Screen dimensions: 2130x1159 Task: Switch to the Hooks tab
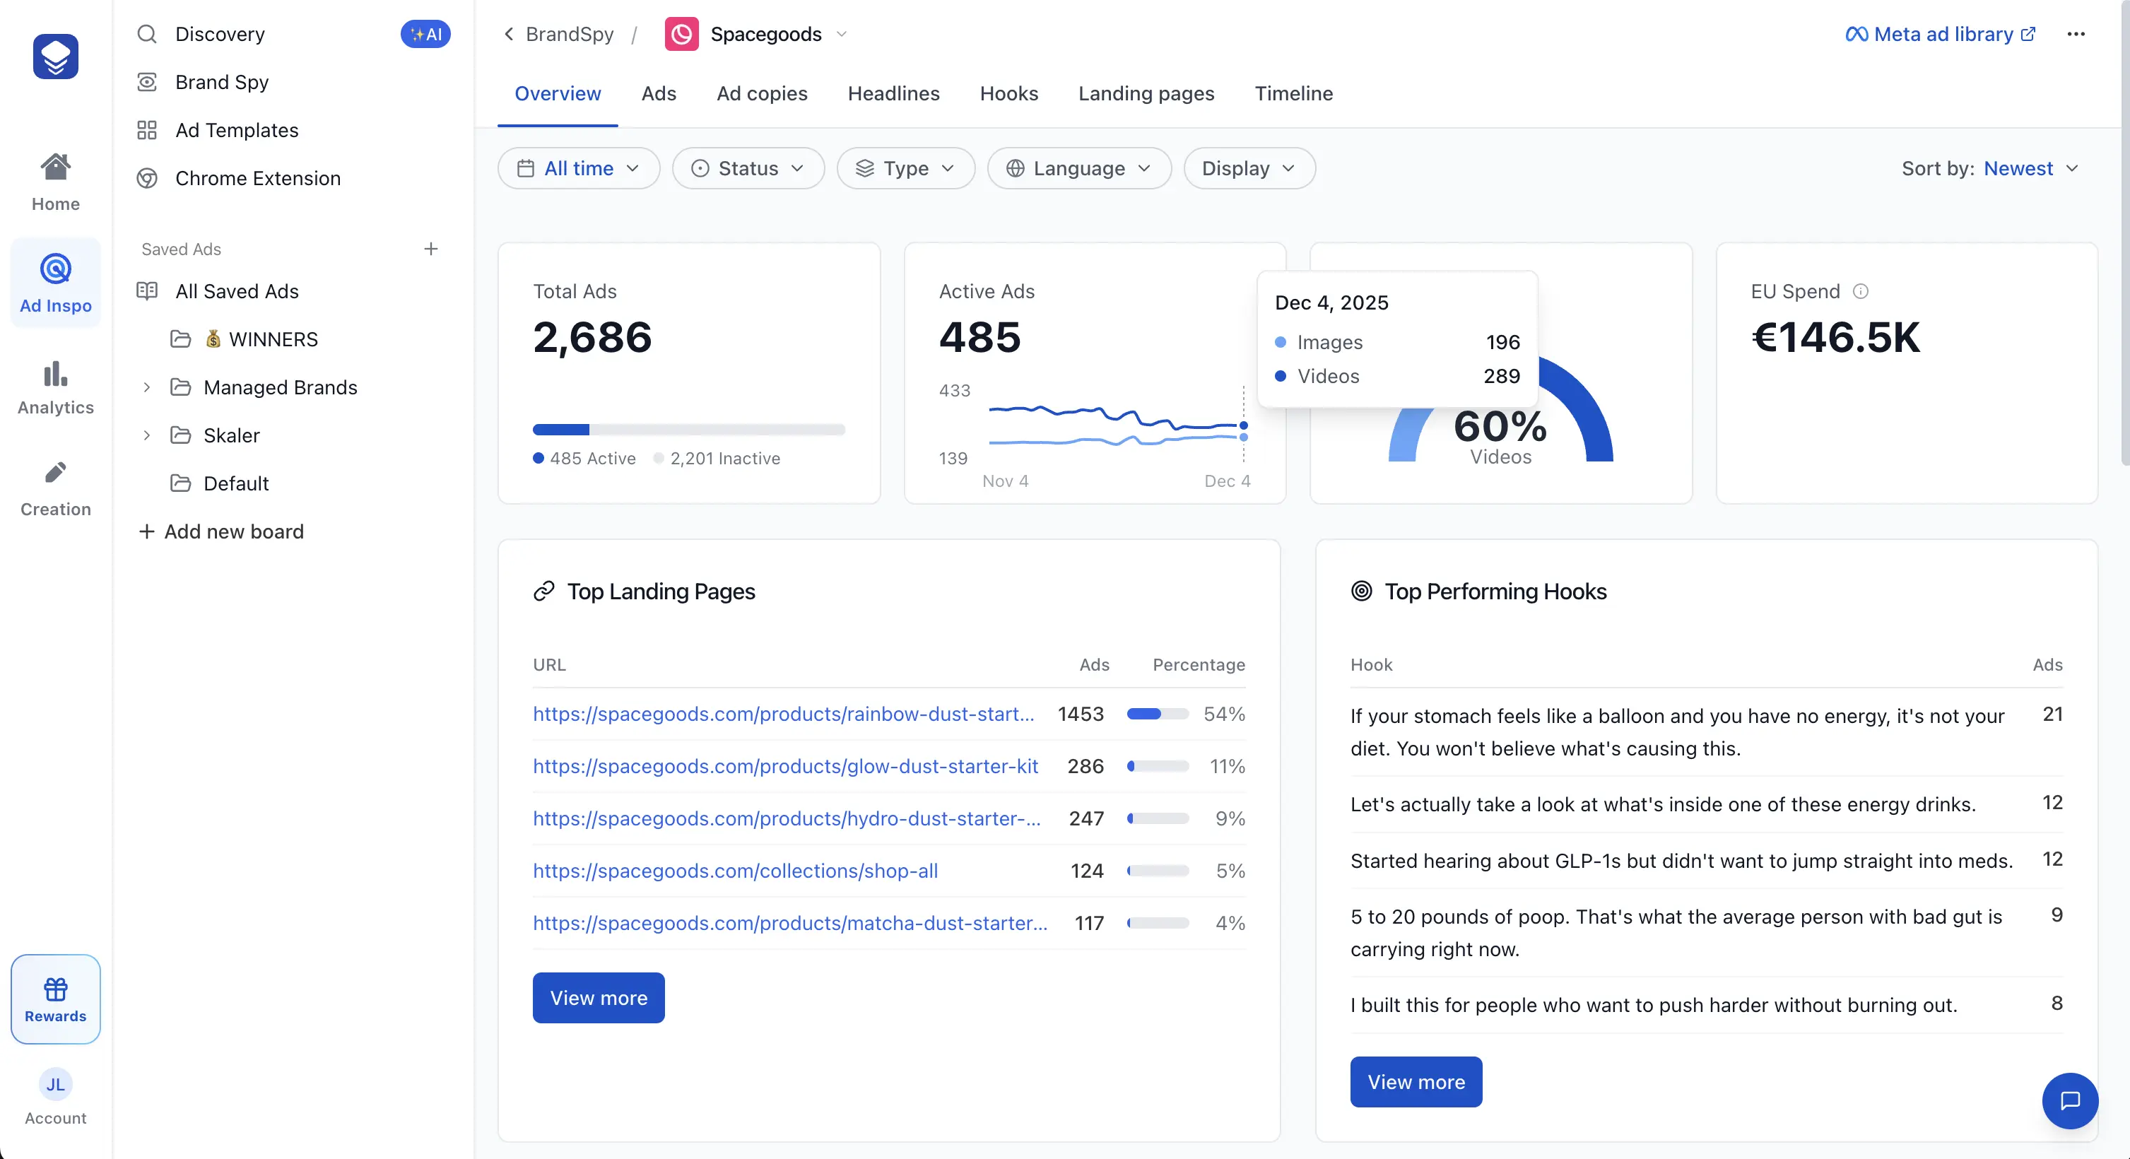pos(1008,93)
